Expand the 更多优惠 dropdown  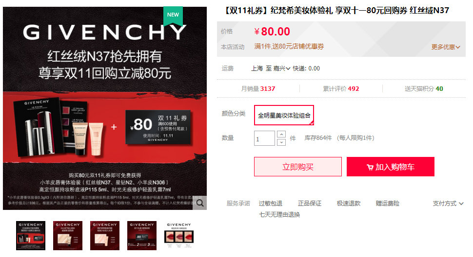tap(446, 47)
